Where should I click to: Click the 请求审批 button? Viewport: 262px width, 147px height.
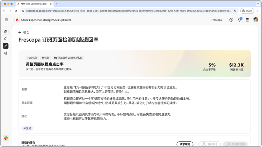tap(185, 144)
